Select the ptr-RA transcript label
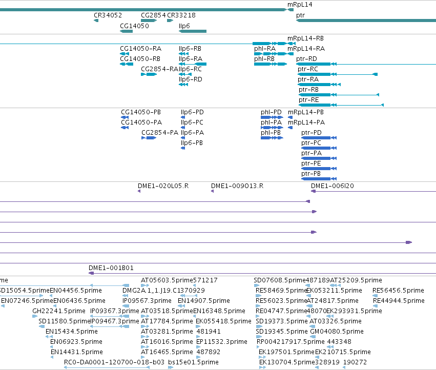 pyautogui.click(x=308, y=79)
